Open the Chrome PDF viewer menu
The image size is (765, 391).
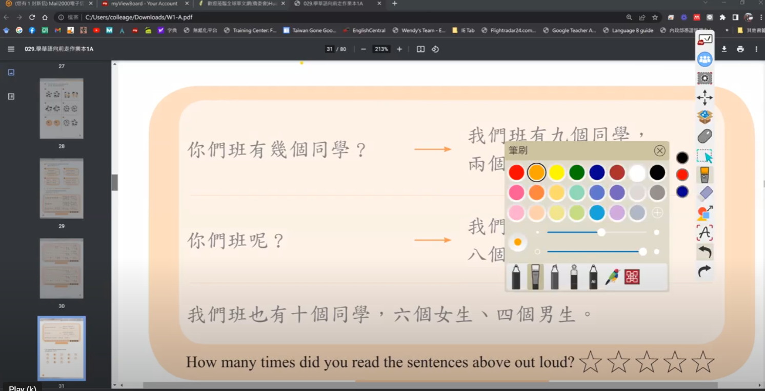coord(756,49)
